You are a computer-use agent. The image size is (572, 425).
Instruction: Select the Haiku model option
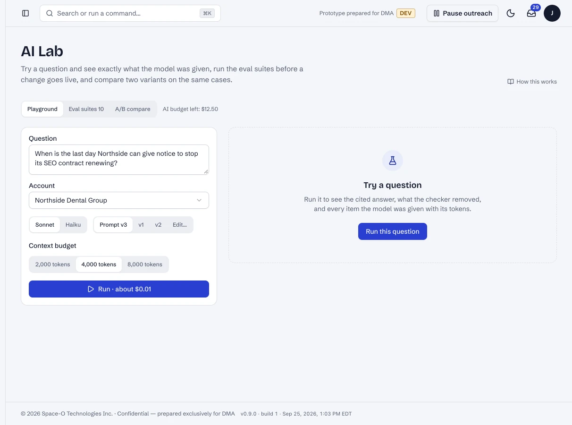coord(73,225)
